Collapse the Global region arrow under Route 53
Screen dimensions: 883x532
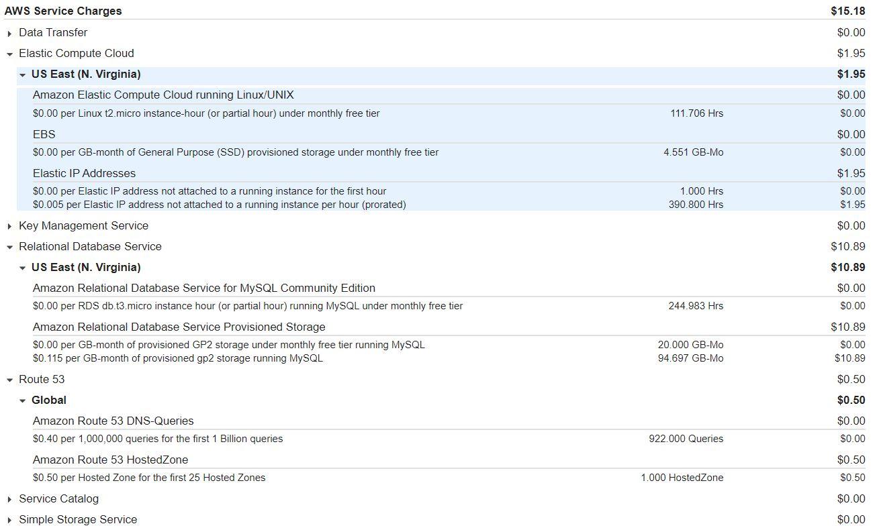pyautogui.click(x=23, y=401)
